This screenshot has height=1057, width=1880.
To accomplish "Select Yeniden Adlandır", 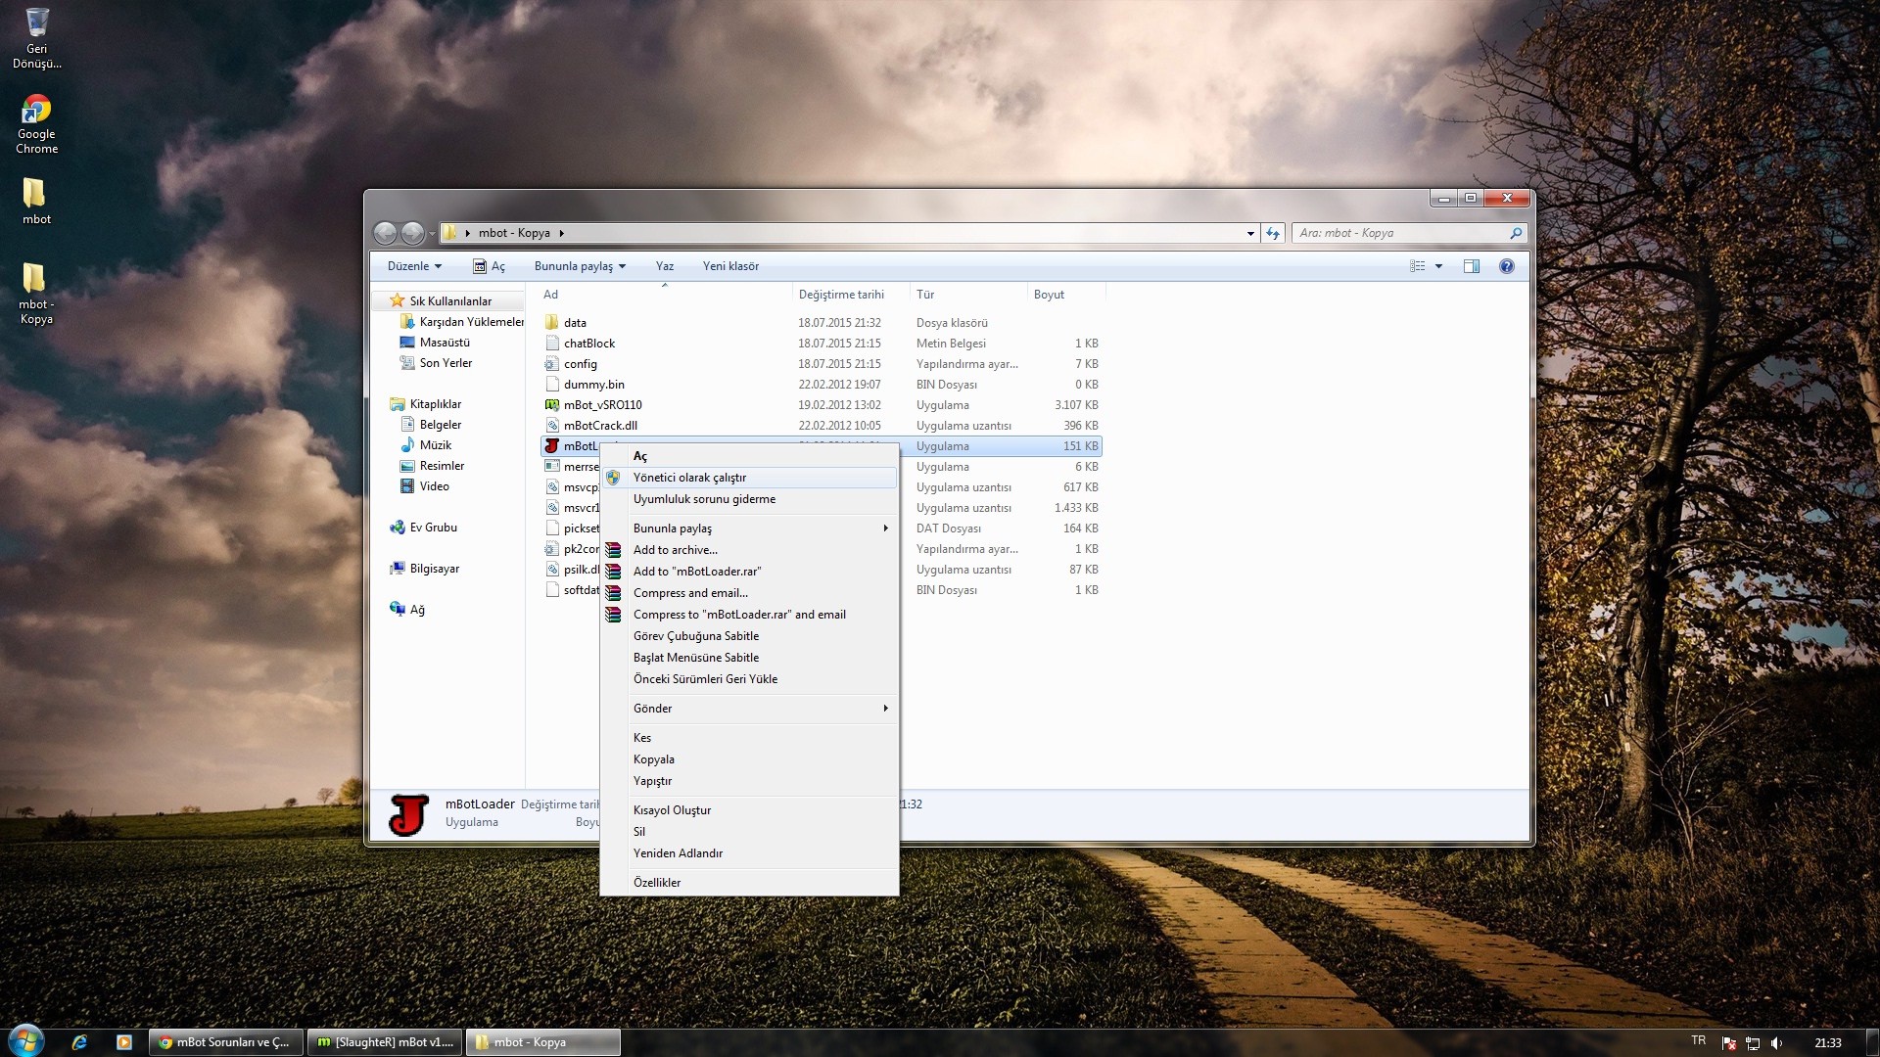I will 750,853.
